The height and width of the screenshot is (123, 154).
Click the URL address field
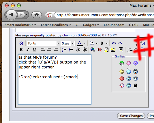(105, 15)
